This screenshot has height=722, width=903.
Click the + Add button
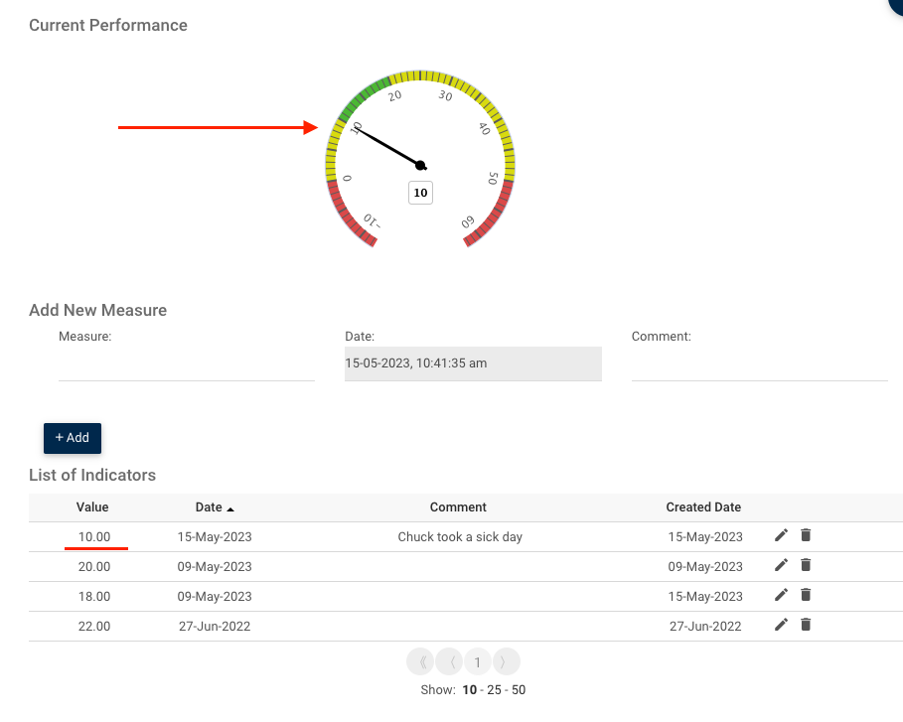point(73,438)
